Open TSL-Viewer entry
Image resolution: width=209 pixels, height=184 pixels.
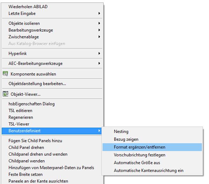52,124
